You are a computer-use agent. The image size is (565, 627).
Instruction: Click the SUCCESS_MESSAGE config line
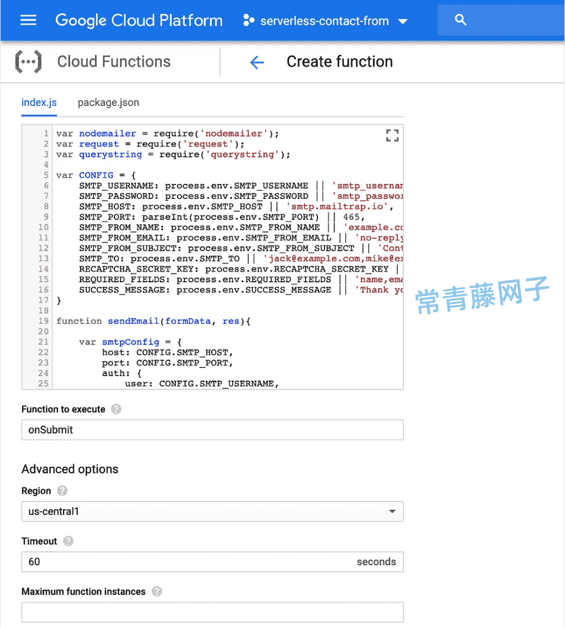(x=241, y=289)
